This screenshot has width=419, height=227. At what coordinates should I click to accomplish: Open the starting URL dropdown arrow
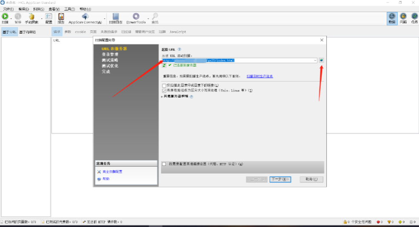(315, 60)
